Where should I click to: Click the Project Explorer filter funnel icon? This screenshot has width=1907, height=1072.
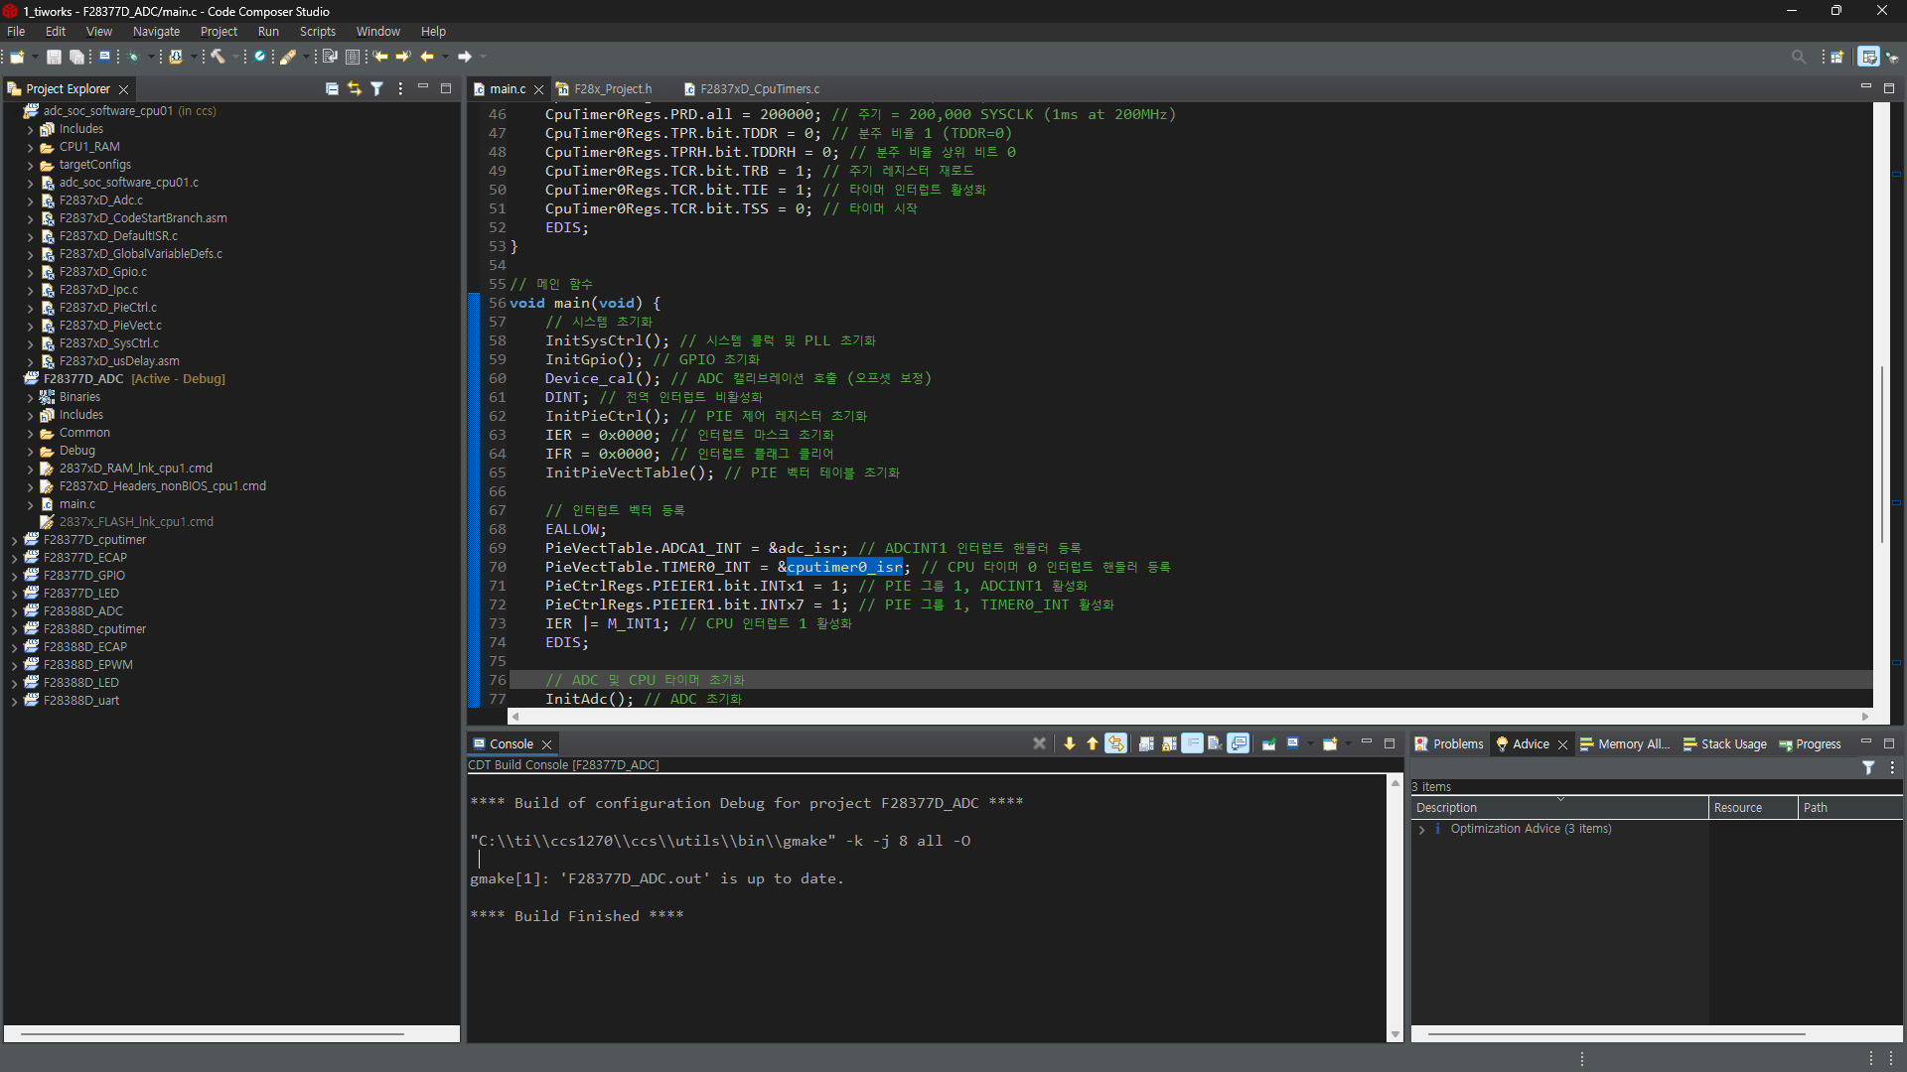377,88
